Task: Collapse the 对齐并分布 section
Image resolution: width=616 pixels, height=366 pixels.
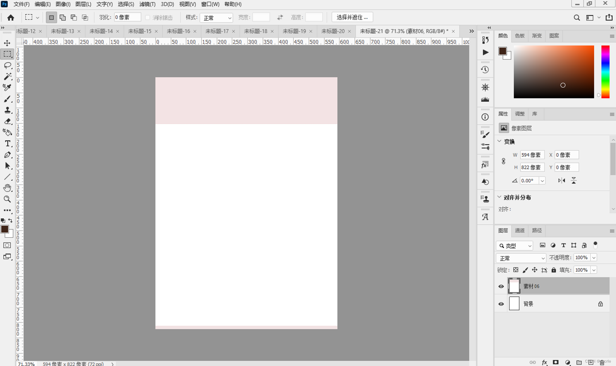Action: pyautogui.click(x=500, y=197)
